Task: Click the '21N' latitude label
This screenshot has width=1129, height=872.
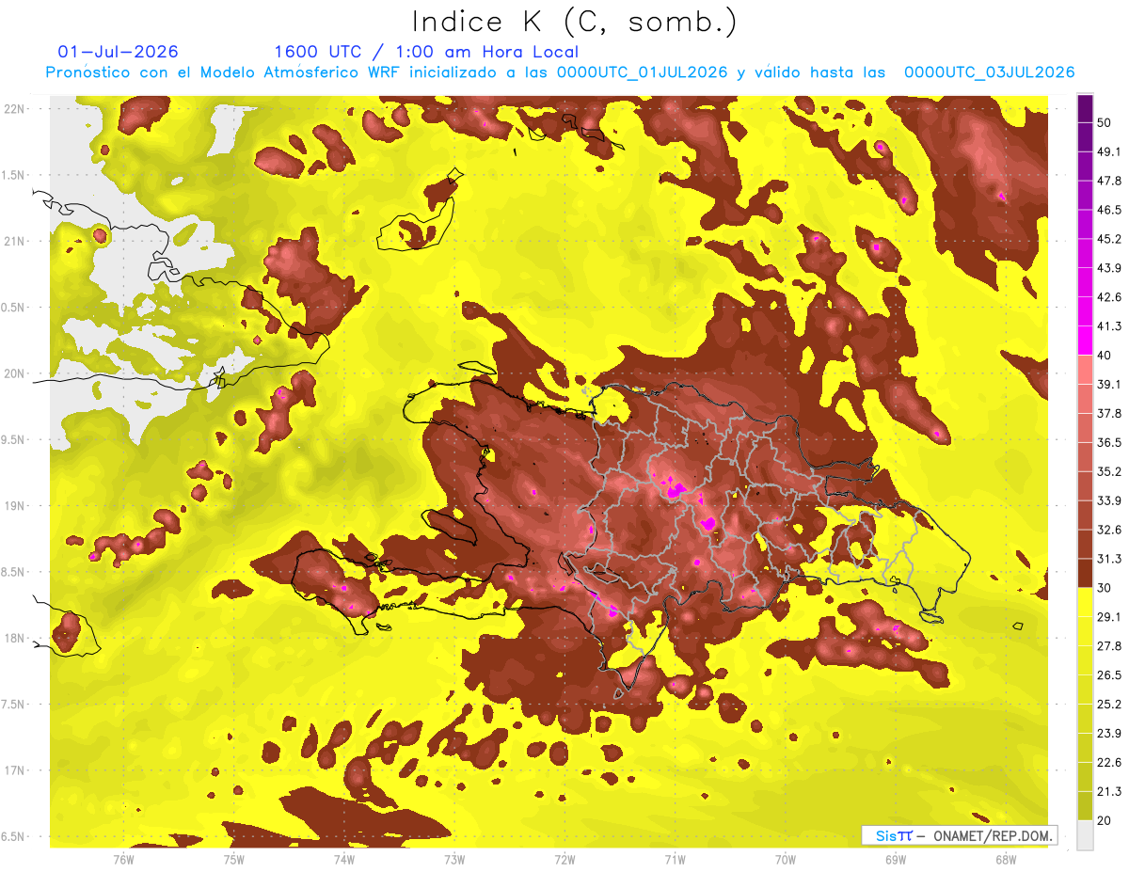Action: coord(13,241)
